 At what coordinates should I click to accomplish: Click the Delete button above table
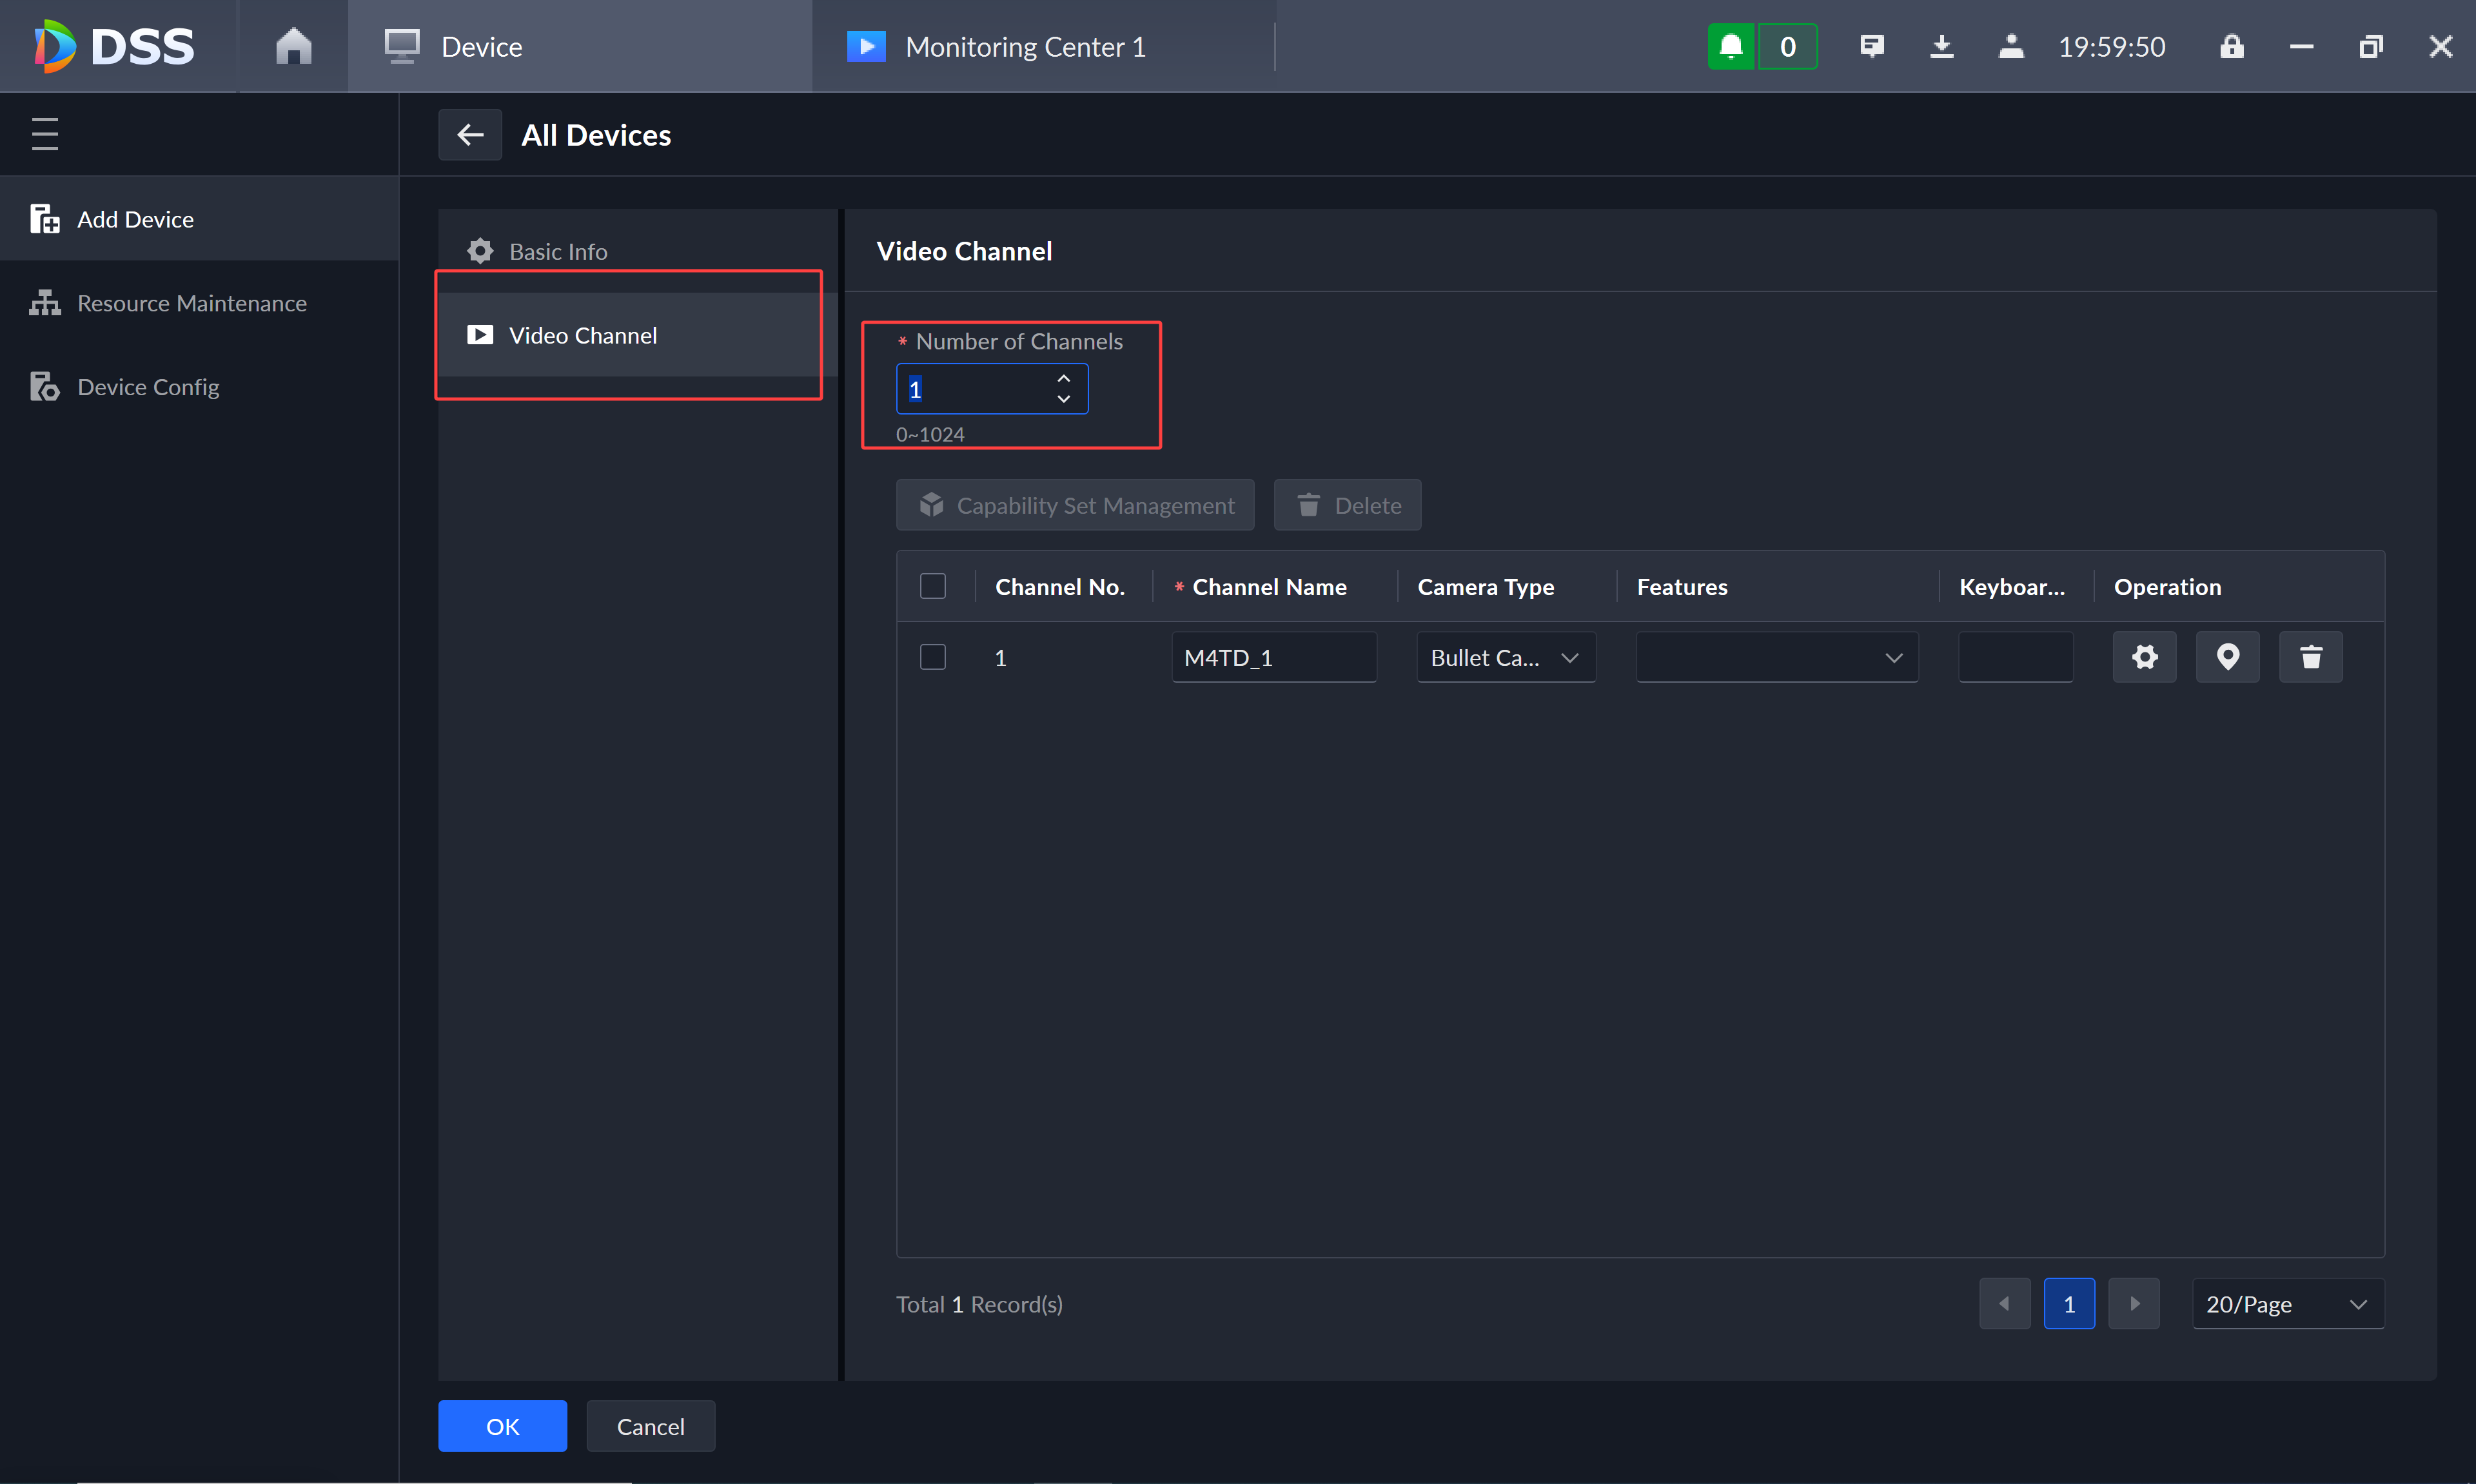click(x=1348, y=505)
